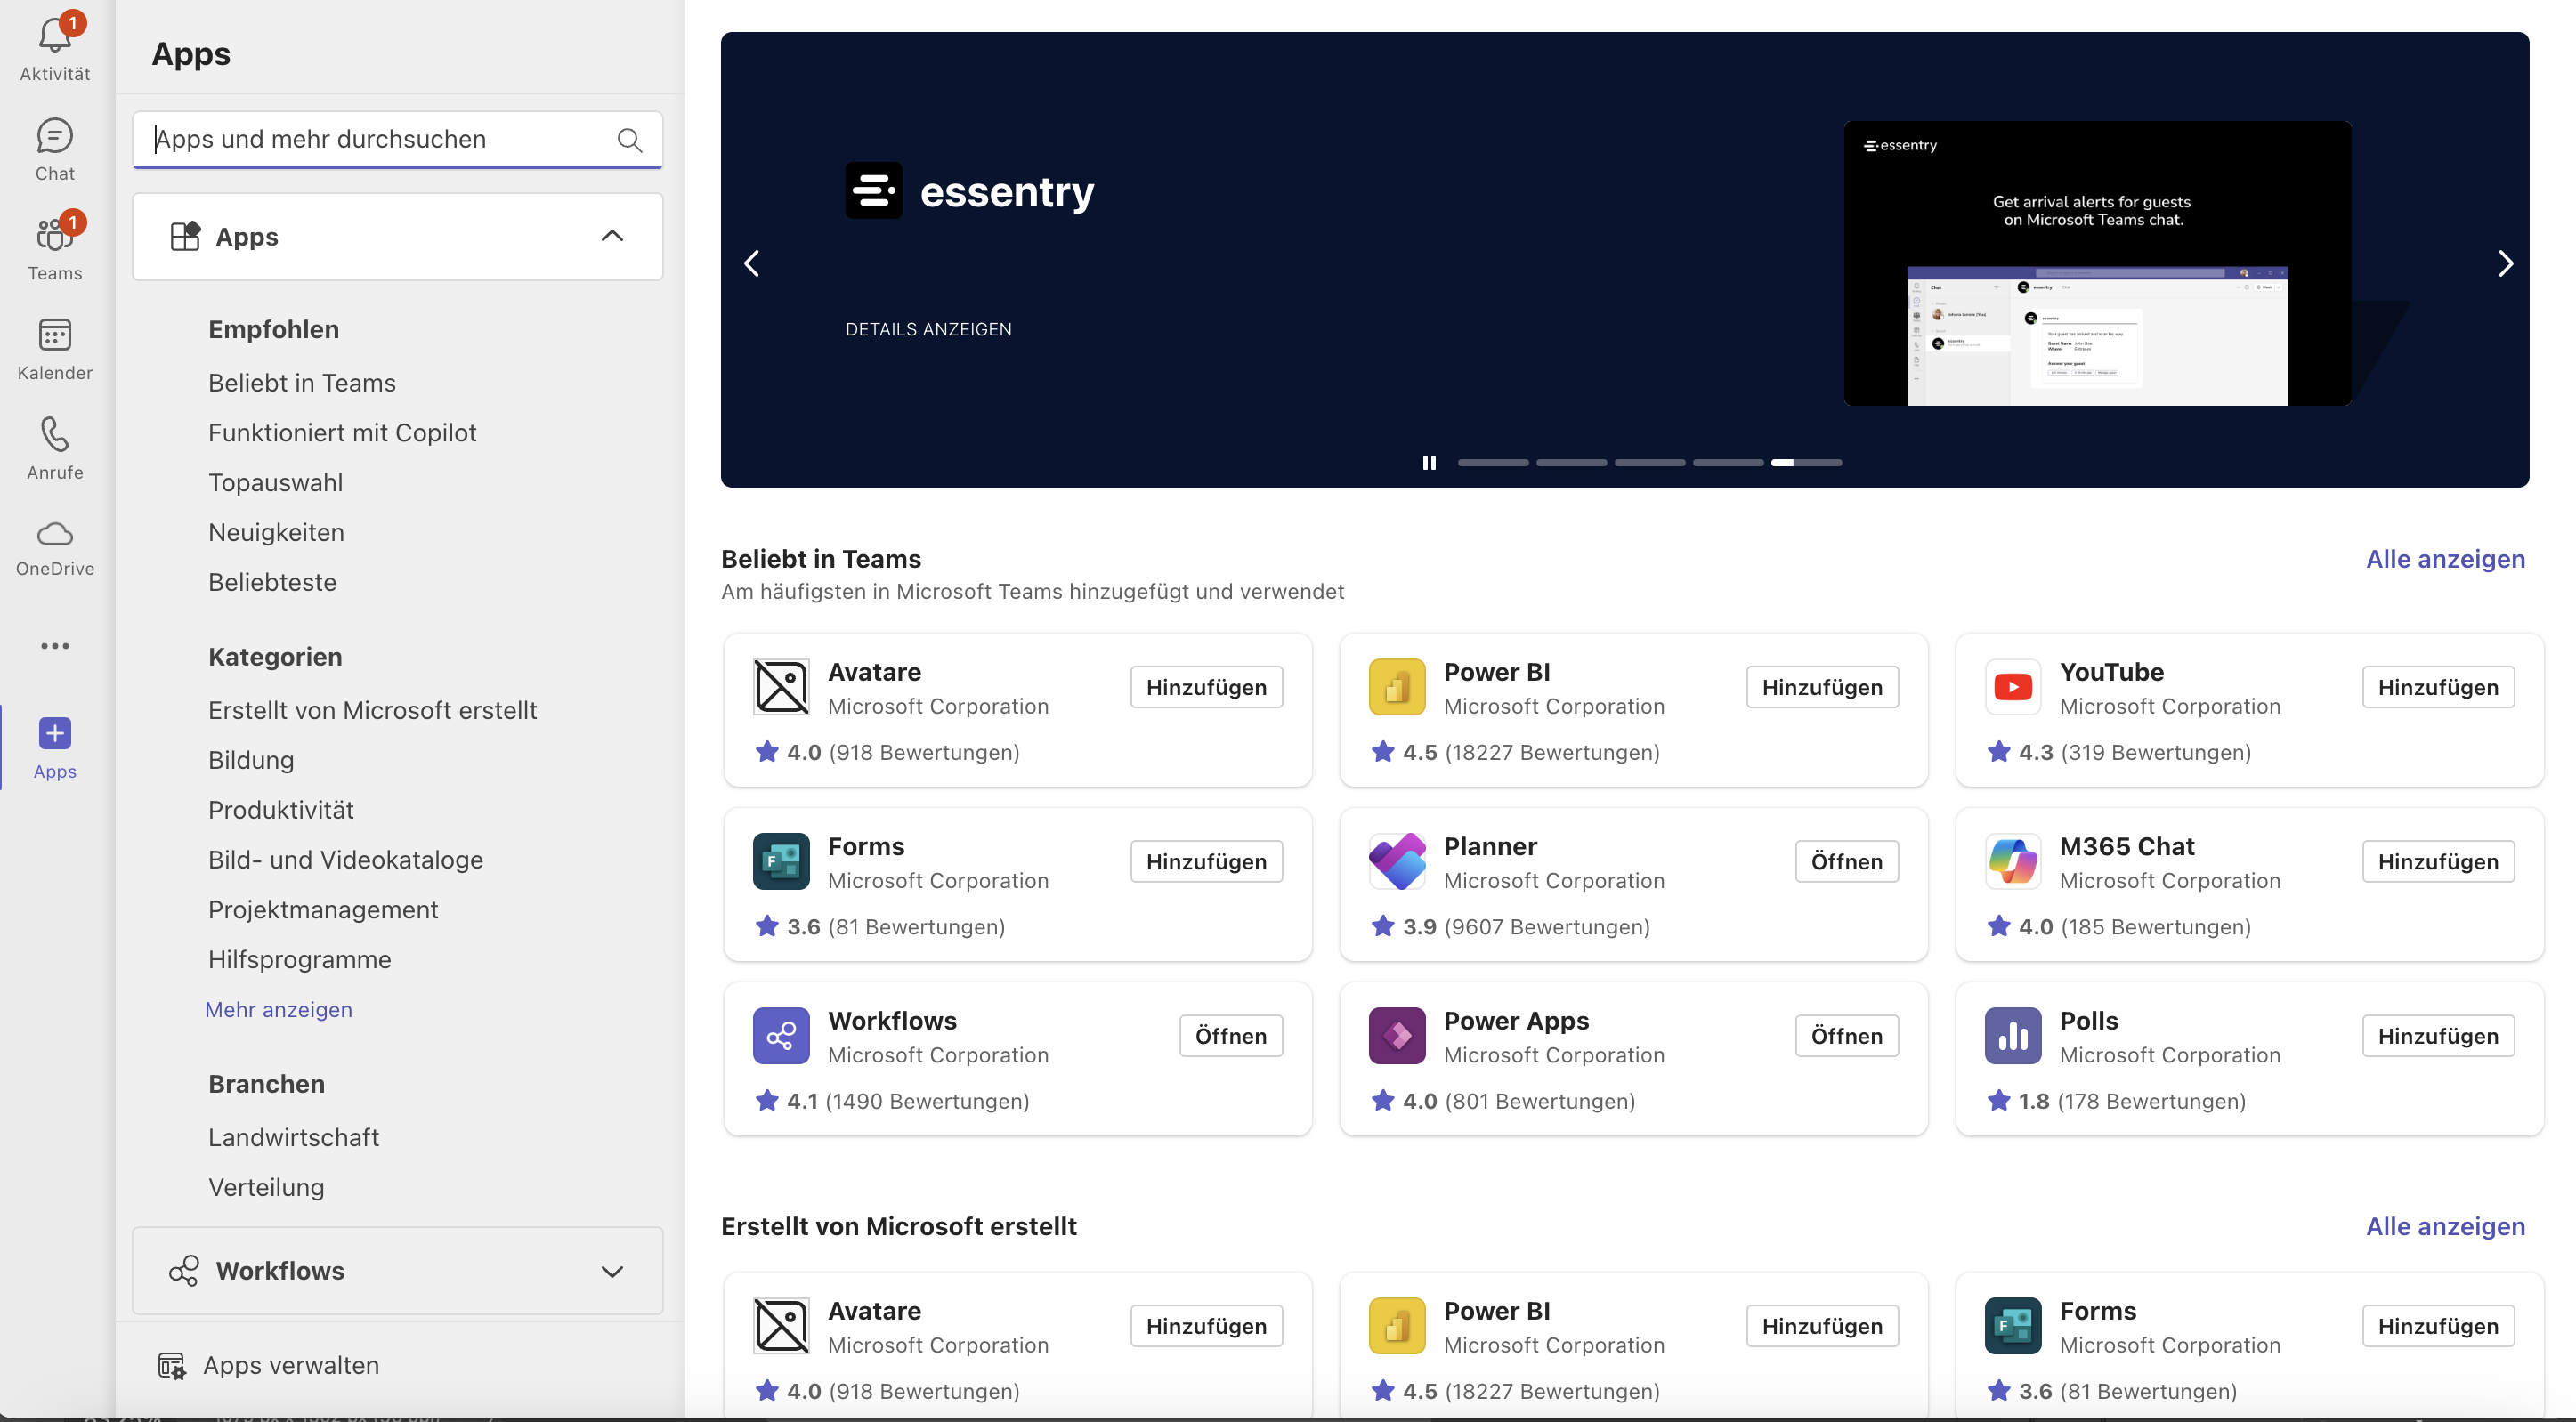Viewport: 2576px width, 1422px height.
Task: Jump to first carousel slide indicator
Action: (x=1493, y=463)
